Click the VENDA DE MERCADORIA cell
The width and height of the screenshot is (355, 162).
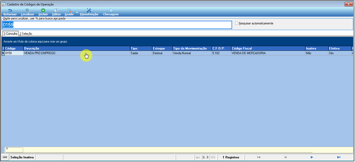pyautogui.click(x=268, y=53)
